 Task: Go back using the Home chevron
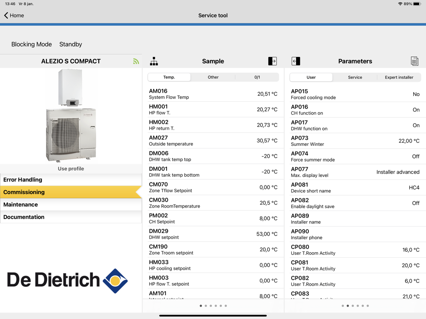coord(14,15)
